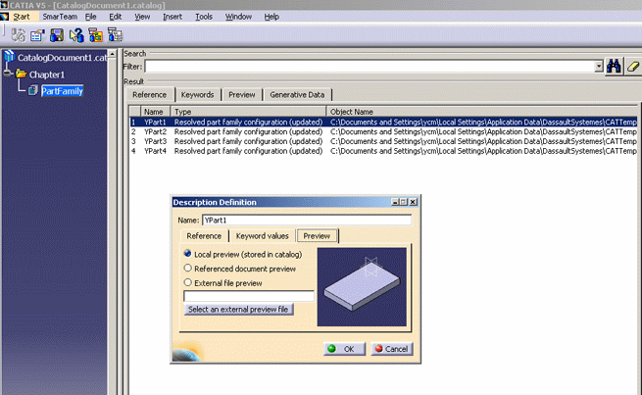
Task: Open the Generative Data tab
Action: pos(296,95)
